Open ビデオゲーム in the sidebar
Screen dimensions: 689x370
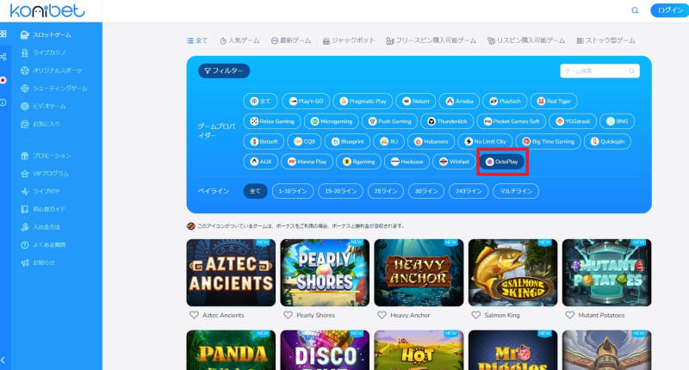49,106
